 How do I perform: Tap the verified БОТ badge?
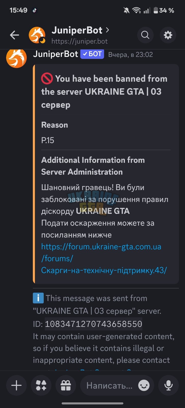(x=92, y=54)
